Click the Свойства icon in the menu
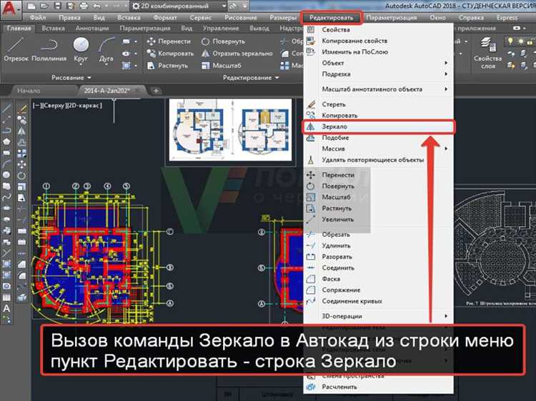This screenshot has width=536, height=401. (310, 30)
